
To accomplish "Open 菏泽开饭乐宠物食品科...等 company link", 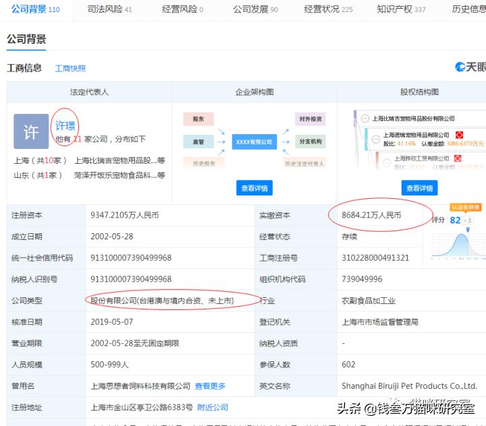I will click(x=119, y=175).
